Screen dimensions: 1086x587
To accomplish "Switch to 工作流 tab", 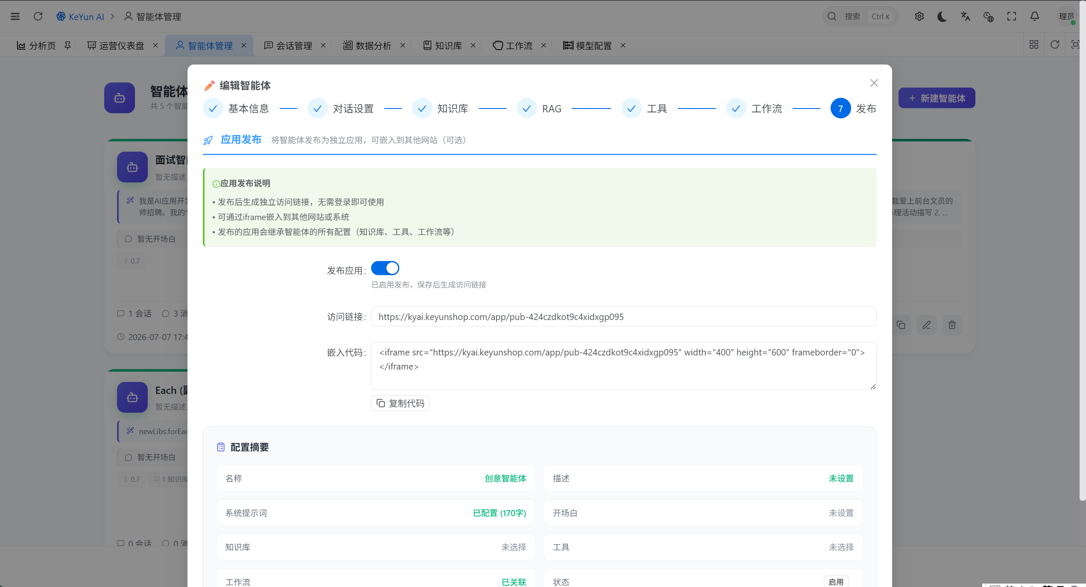I will [512, 45].
